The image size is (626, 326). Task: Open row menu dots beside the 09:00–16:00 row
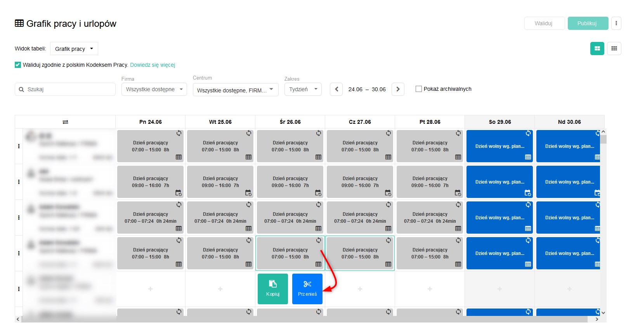click(x=19, y=182)
